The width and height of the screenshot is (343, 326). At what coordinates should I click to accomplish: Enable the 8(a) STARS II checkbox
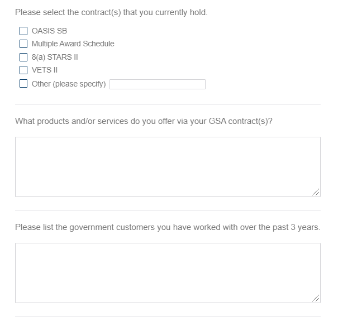pos(23,57)
